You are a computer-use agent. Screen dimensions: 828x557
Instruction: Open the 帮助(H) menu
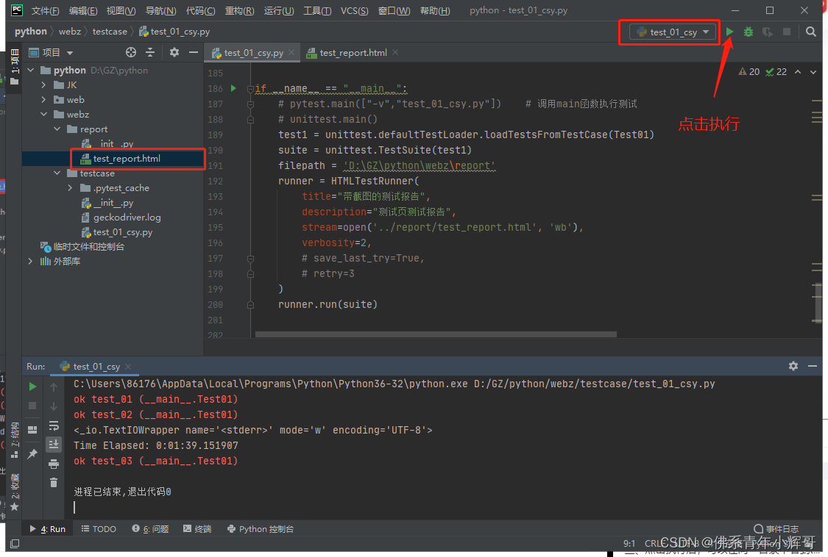(x=435, y=10)
